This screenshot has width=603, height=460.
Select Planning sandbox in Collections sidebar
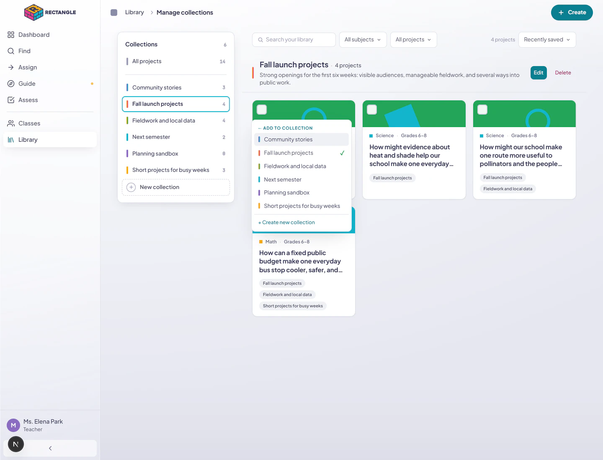pyautogui.click(x=176, y=154)
